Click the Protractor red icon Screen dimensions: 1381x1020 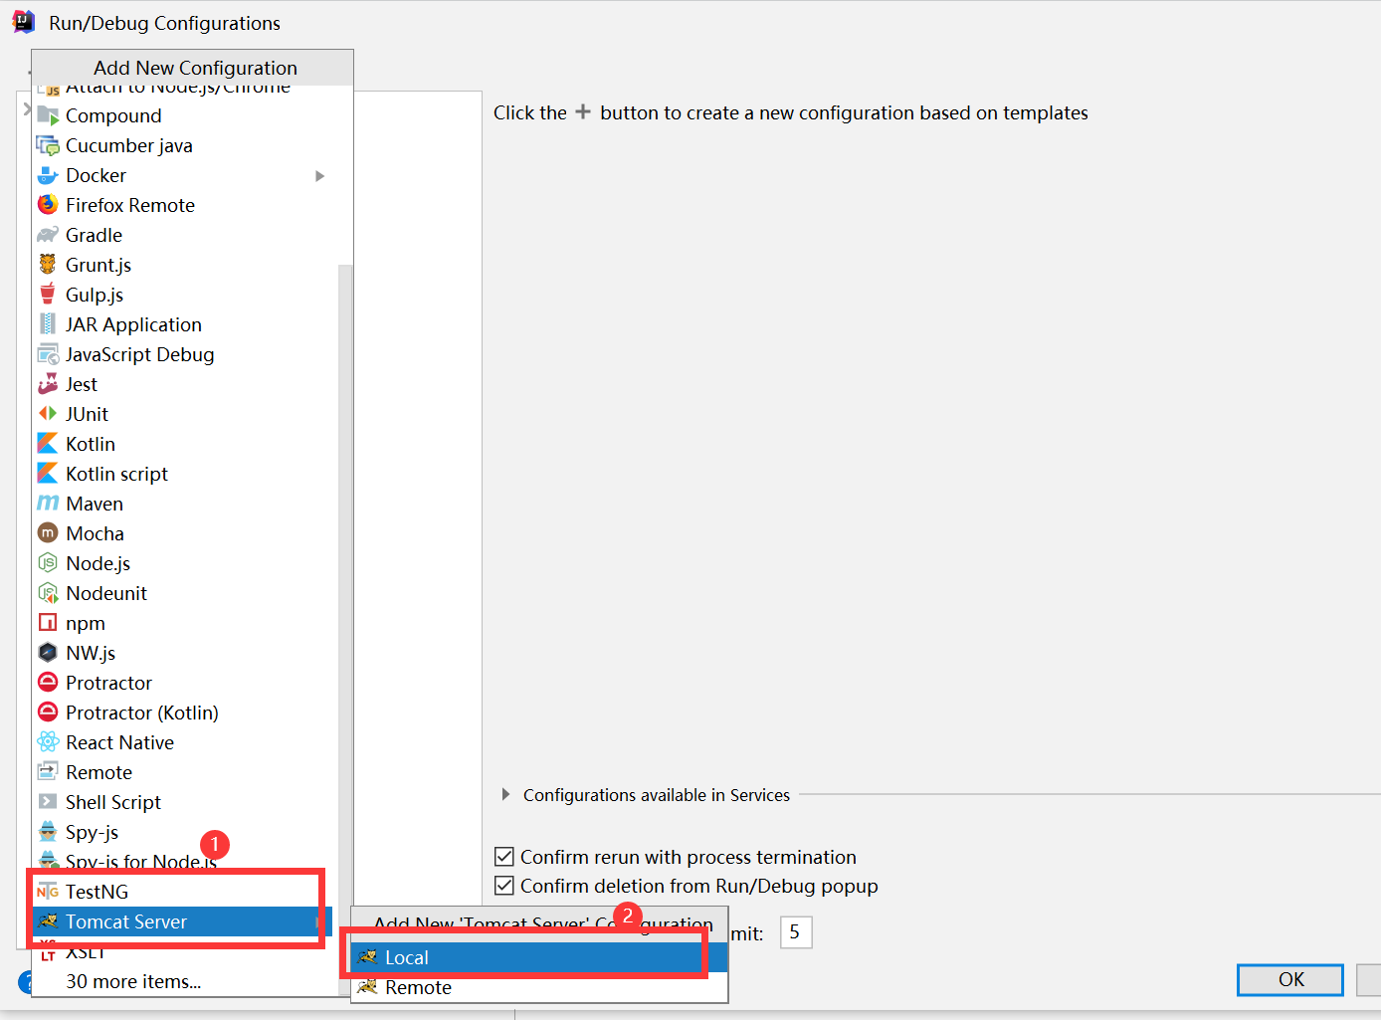point(48,683)
